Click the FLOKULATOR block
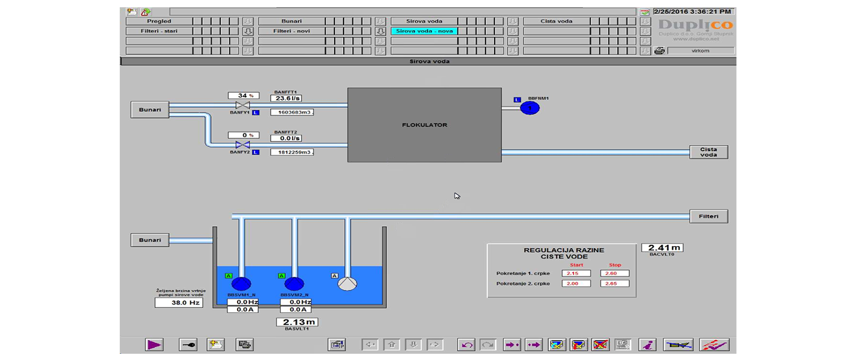The height and width of the screenshot is (361, 855). coord(424,125)
